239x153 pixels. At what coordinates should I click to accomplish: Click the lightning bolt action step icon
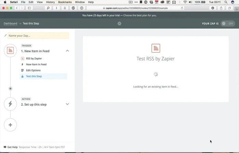pyautogui.click(x=10, y=104)
